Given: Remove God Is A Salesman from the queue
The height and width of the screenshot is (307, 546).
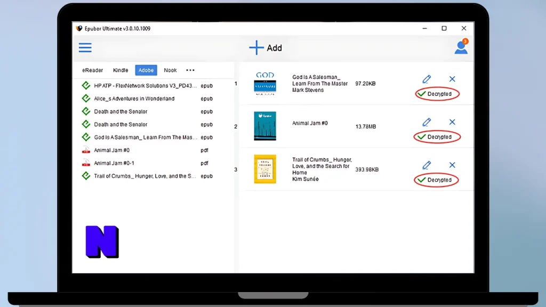Looking at the screenshot, I should pyautogui.click(x=452, y=79).
